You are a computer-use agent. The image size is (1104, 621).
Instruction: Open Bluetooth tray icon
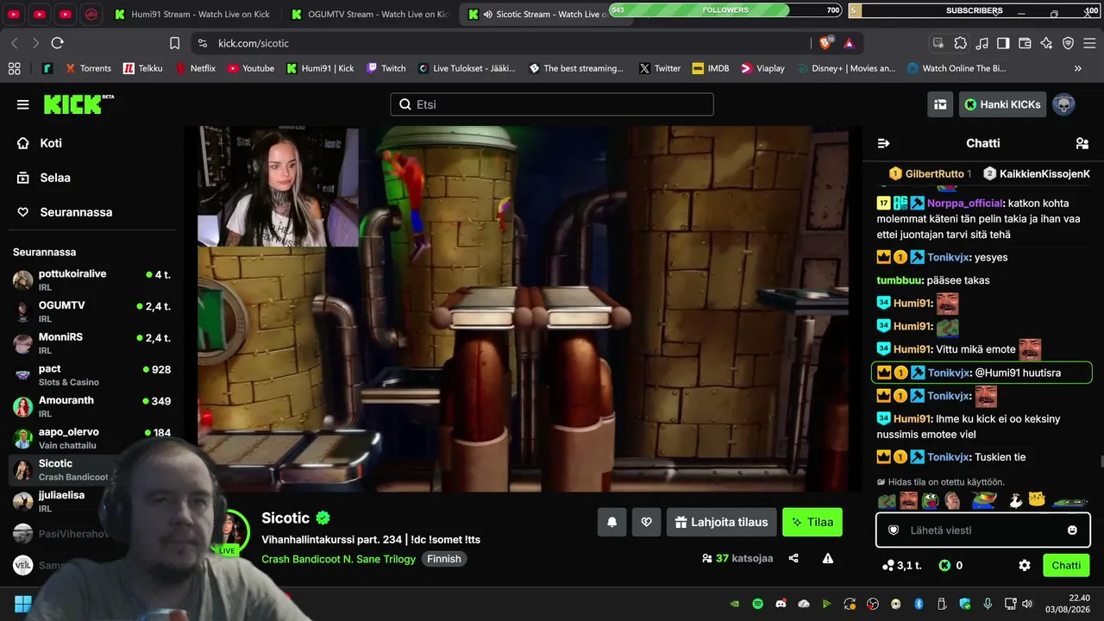(x=919, y=604)
